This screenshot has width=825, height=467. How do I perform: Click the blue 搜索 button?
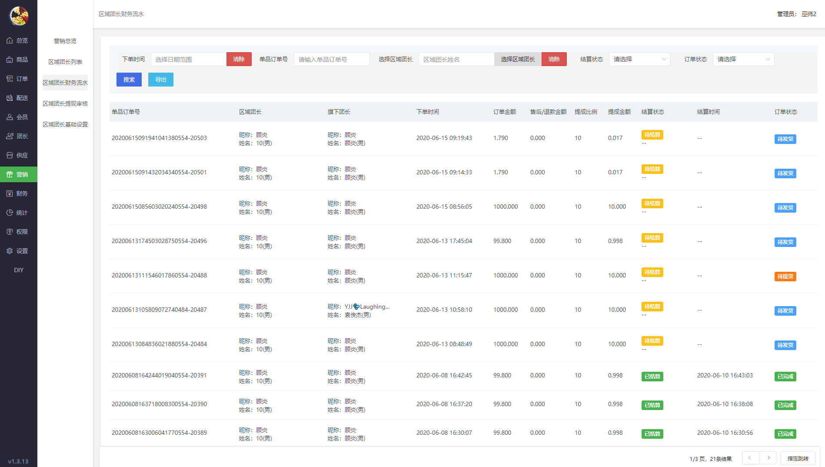point(129,80)
